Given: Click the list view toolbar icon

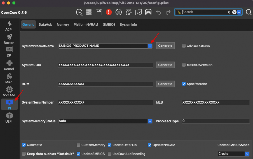Looking at the screenshot, I should pos(89,12).
